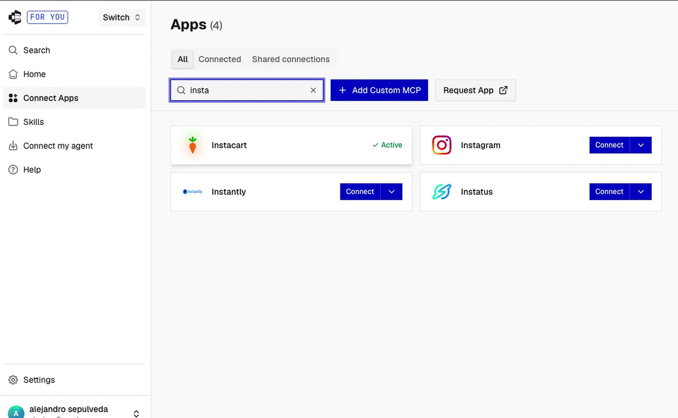Click the Instantly logo
Viewport: 678px width, 418px height.
tap(192, 192)
